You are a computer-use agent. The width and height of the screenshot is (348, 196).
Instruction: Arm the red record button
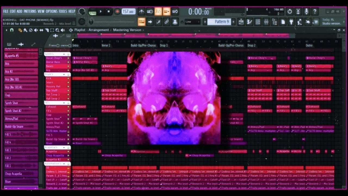[117, 11]
